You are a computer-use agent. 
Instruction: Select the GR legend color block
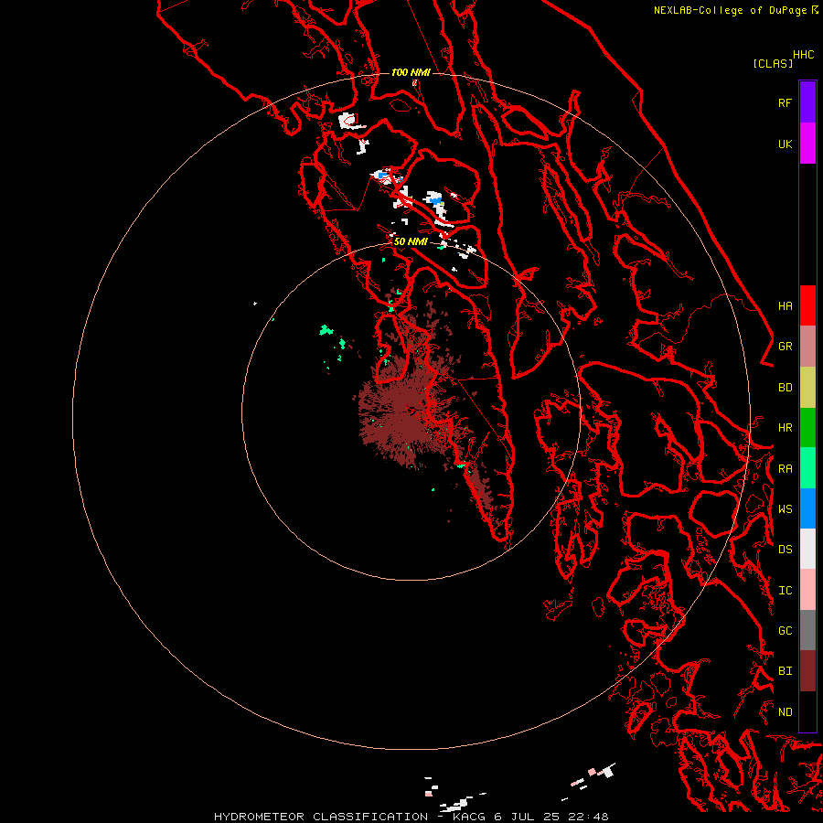point(807,347)
